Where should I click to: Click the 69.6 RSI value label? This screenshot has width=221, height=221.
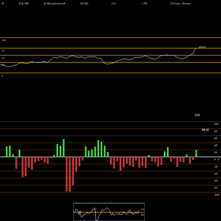202,47
